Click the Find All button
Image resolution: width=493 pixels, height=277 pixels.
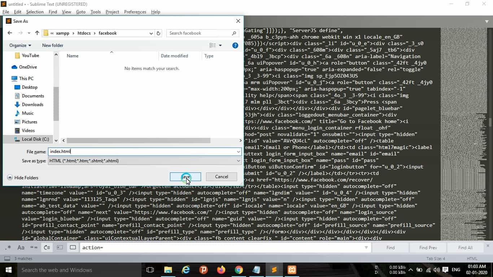coord(465,248)
